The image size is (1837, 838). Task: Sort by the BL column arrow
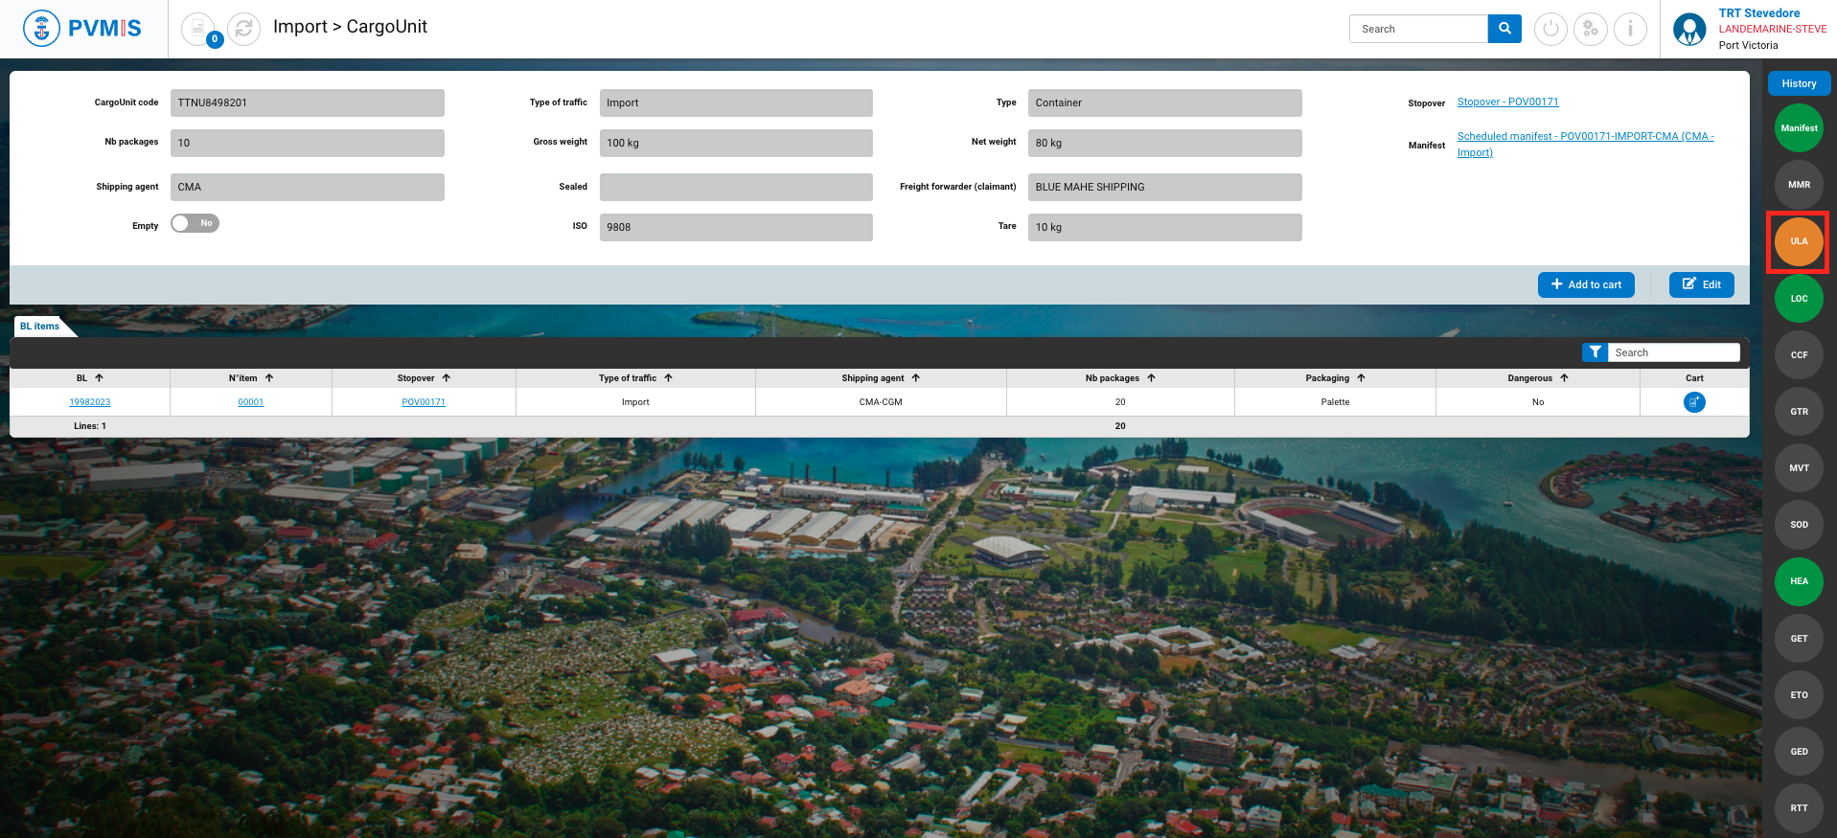coord(99,378)
